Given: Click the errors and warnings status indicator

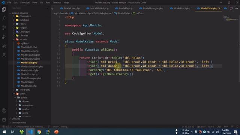Looking at the screenshot, I should (x=7, y=127).
